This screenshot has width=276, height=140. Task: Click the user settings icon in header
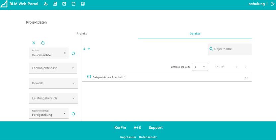(46, 4)
